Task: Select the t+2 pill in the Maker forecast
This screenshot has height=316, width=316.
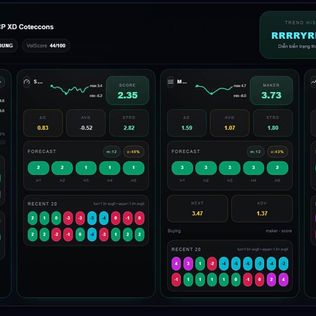Action: click(206, 167)
